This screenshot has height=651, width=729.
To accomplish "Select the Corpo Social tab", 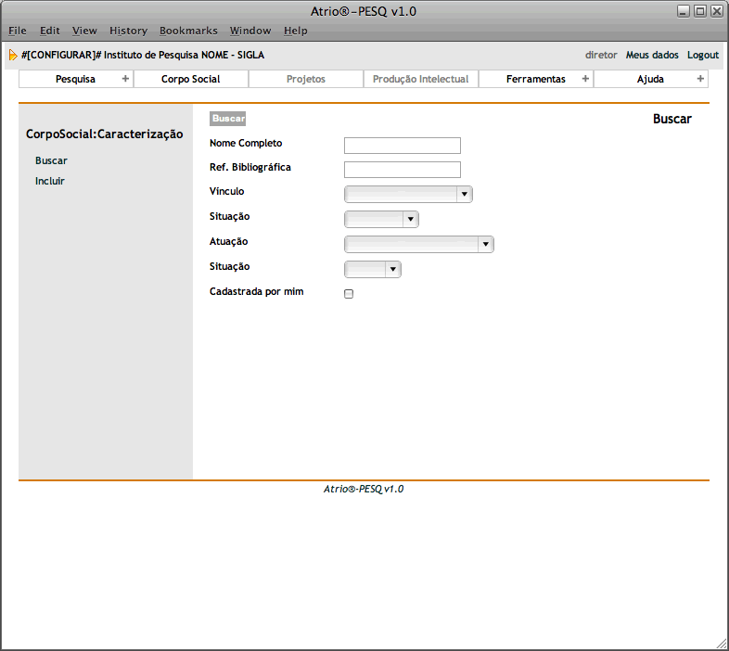I will pyautogui.click(x=191, y=79).
